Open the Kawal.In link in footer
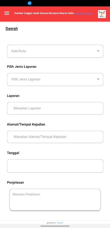 tap(60, 223)
